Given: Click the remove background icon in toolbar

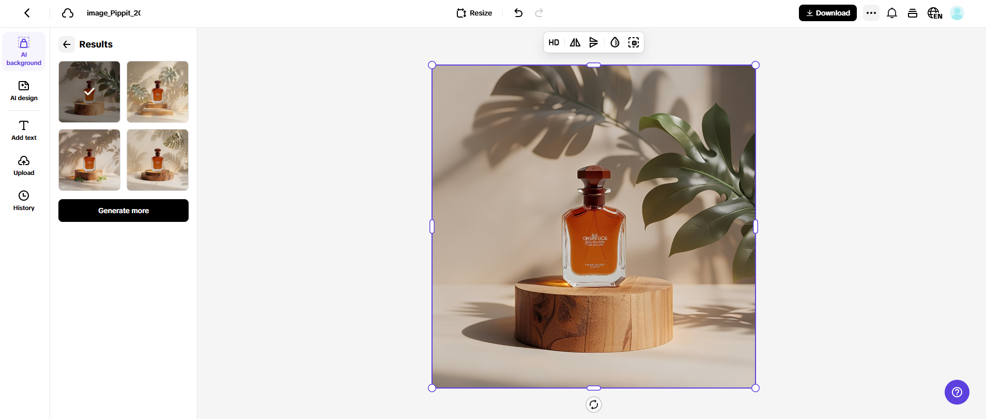Looking at the screenshot, I should coord(634,42).
